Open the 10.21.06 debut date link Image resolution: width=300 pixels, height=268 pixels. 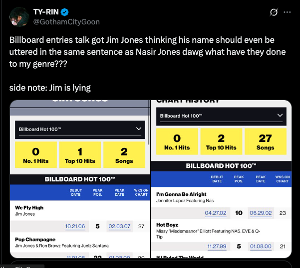click(75, 226)
